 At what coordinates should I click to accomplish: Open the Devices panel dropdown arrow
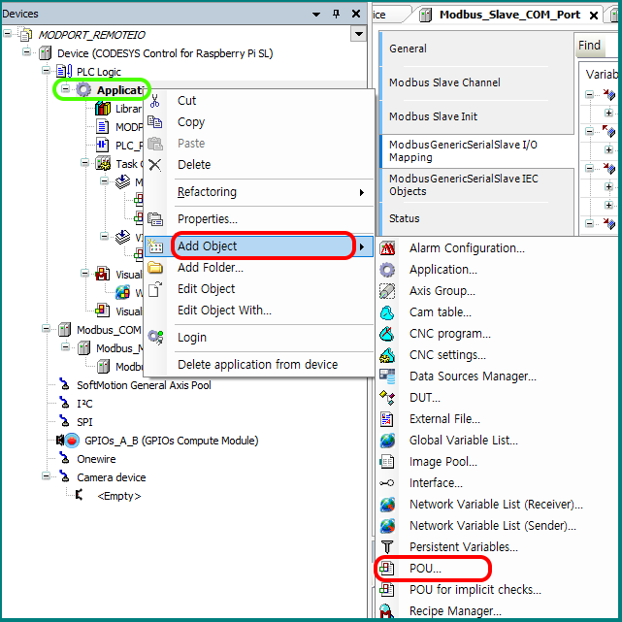pos(317,14)
